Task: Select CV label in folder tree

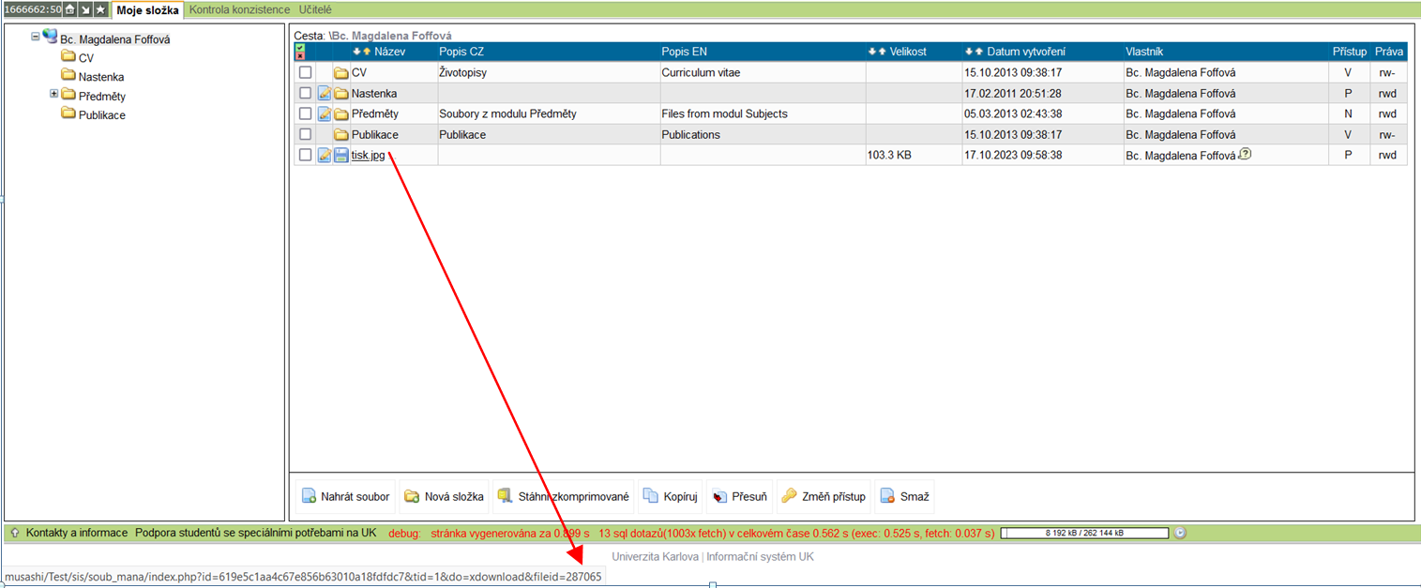Action: point(86,58)
